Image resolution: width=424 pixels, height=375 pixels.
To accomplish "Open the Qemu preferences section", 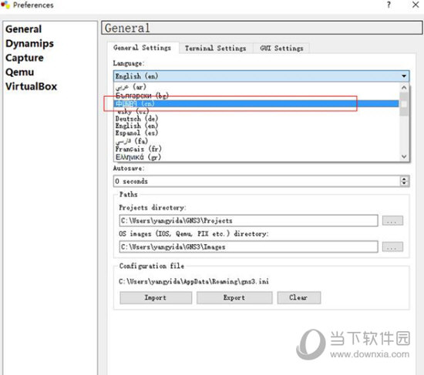I will point(19,72).
